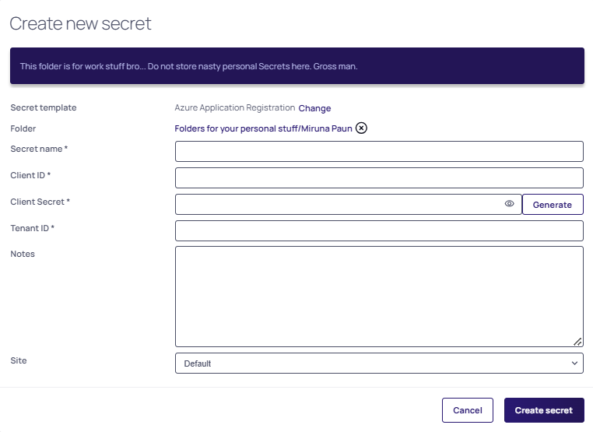Cancel secret creation

point(468,410)
